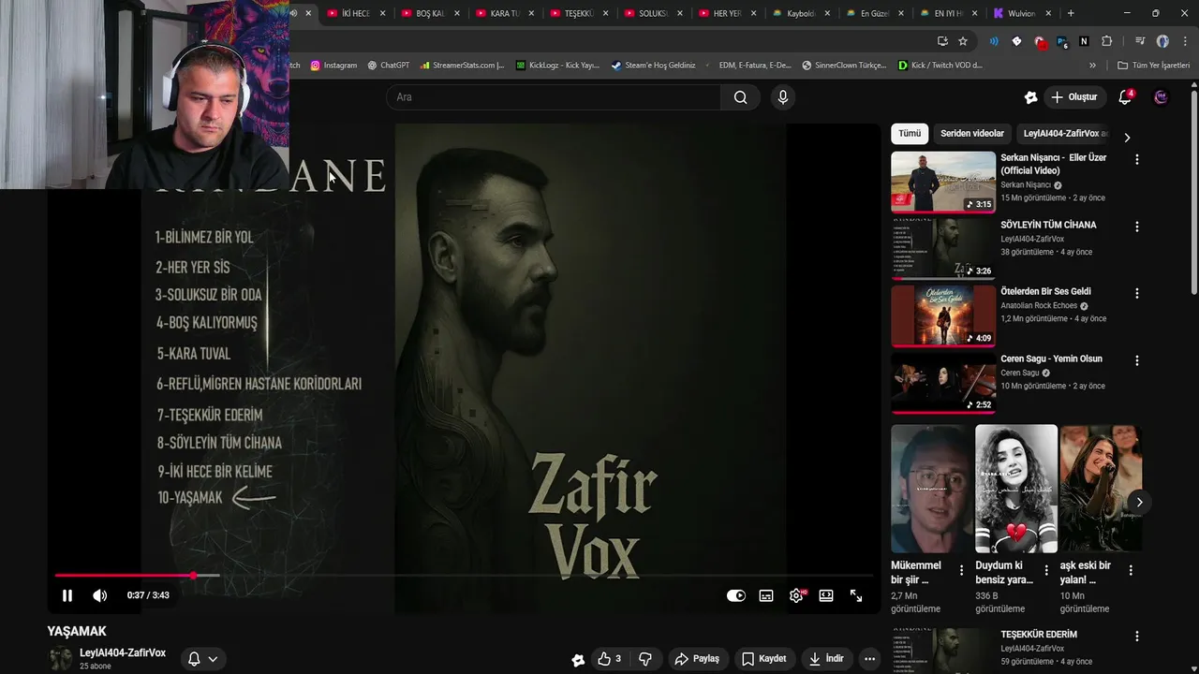
Task: Open the account avatar menu
Action: pos(1162,97)
